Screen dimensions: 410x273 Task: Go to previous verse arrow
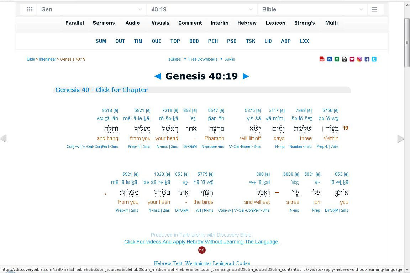coord(158,76)
